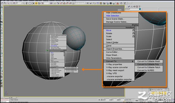Open the Rendered Frame Window icon
The height and width of the screenshot is (103, 175).
pos(111,3)
